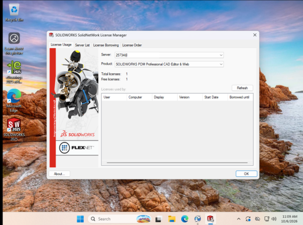Expand the Product dropdown
Viewport: 303px width, 225px height.
221,64
